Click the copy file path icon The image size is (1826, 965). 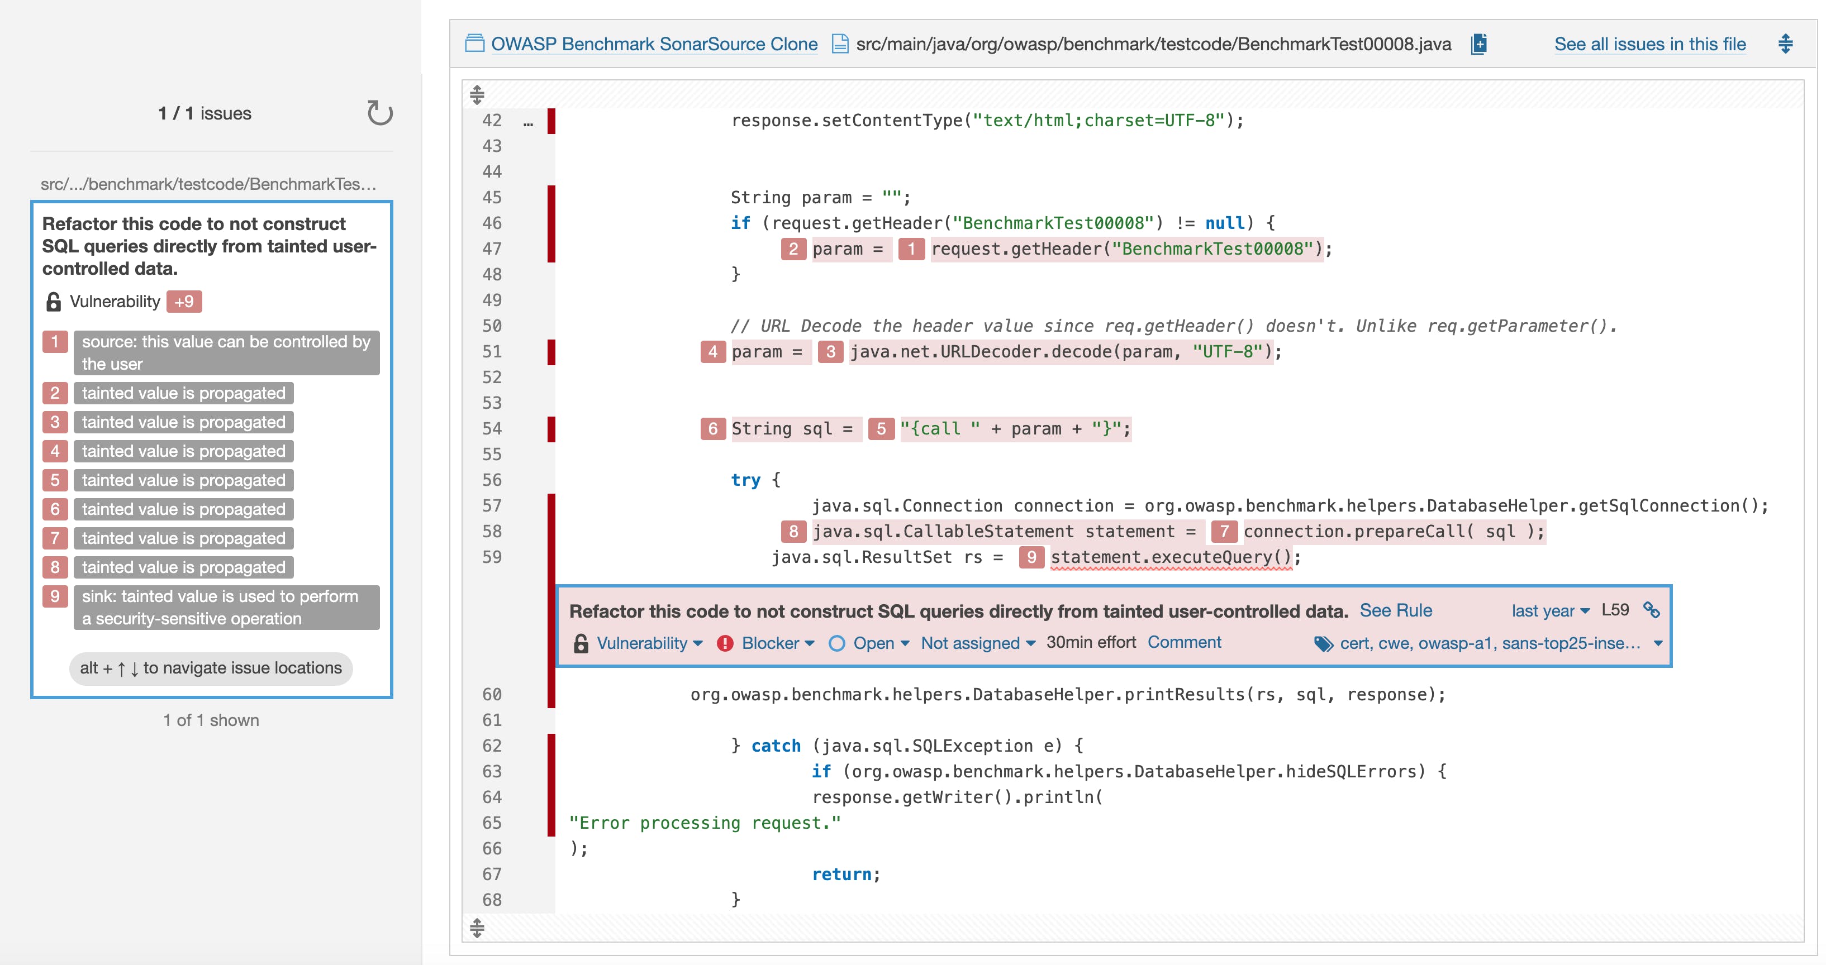[1478, 44]
